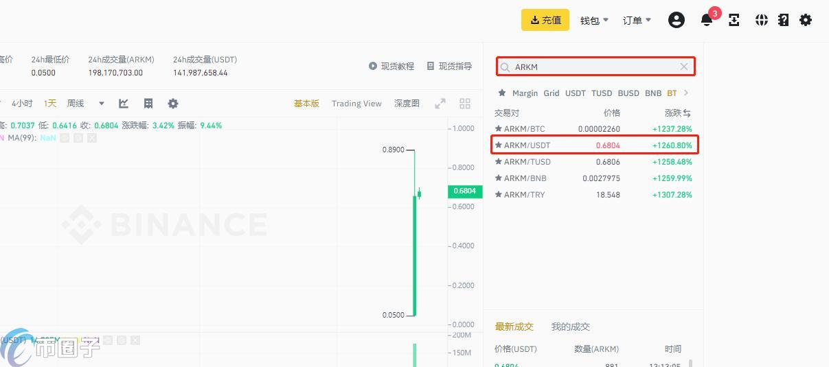Favorite the ARKM/USDT pair star
This screenshot has height=367, width=829.
499,145
